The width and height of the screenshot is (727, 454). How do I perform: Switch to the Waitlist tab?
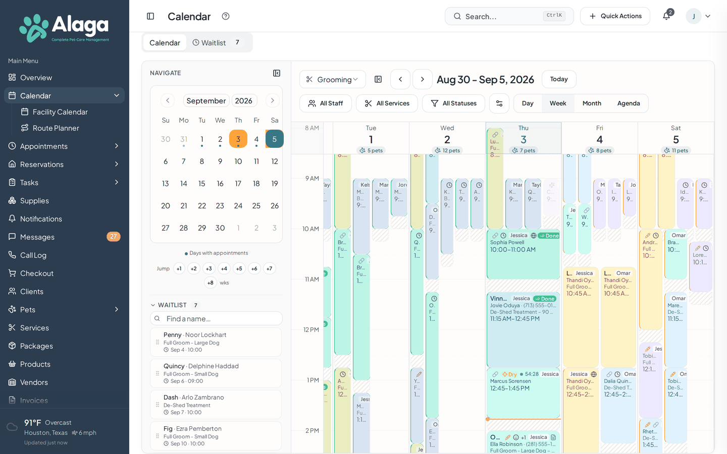point(217,43)
